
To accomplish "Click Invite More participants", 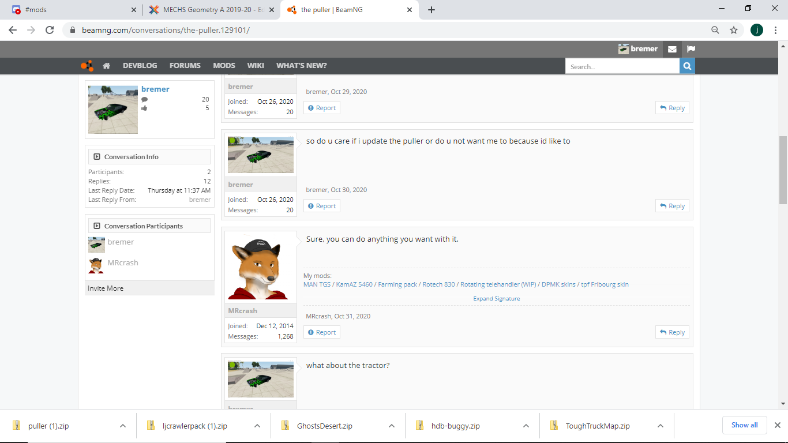I will pos(106,288).
